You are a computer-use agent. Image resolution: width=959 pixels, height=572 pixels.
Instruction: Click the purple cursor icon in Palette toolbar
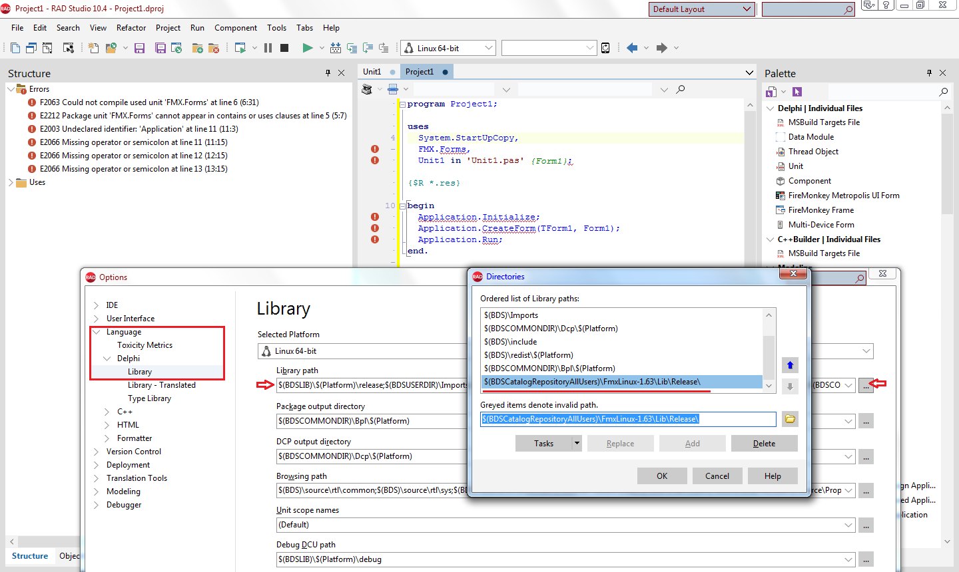coord(797,92)
